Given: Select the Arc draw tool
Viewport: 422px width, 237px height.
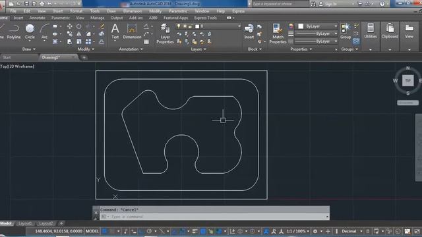Looking at the screenshot, I should point(44,32).
